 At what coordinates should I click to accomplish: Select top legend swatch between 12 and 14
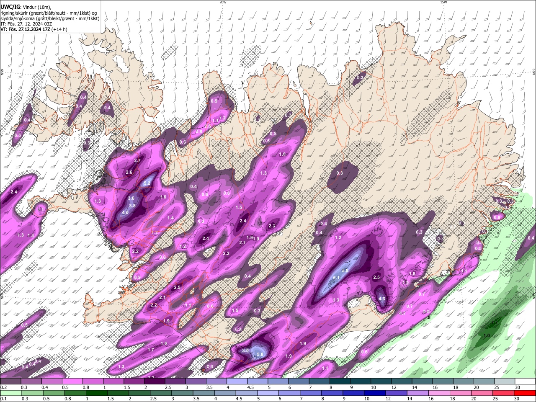click(401, 381)
